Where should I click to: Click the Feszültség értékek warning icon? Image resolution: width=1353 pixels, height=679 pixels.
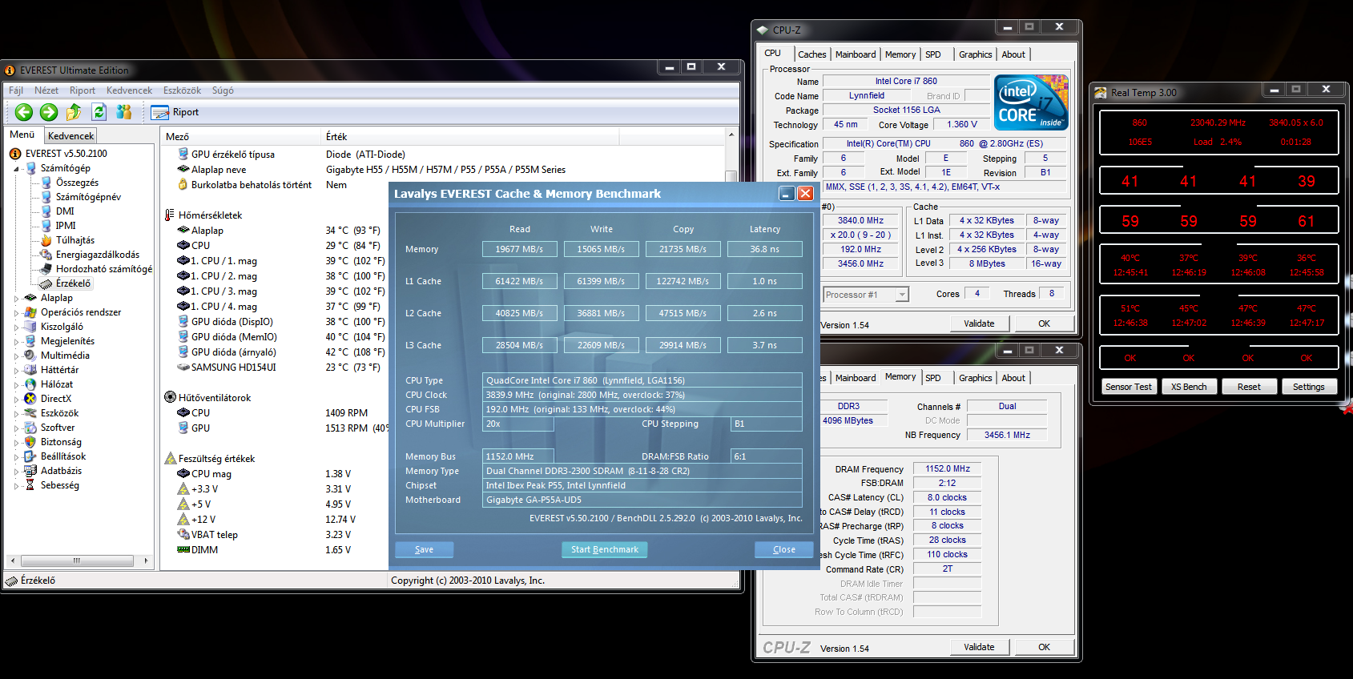tap(171, 459)
